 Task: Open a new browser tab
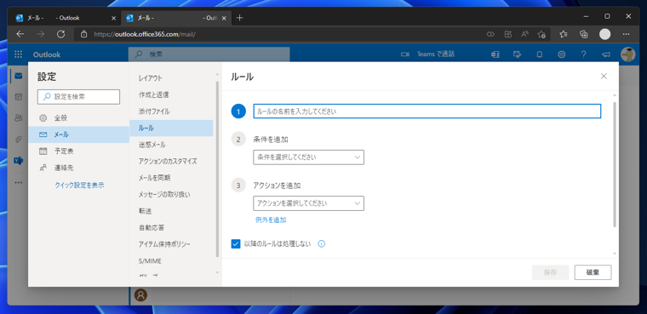point(240,18)
